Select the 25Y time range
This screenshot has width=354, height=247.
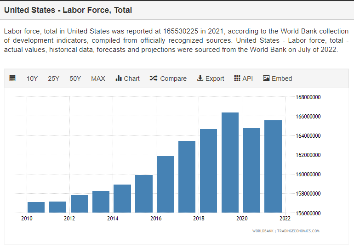coord(54,79)
